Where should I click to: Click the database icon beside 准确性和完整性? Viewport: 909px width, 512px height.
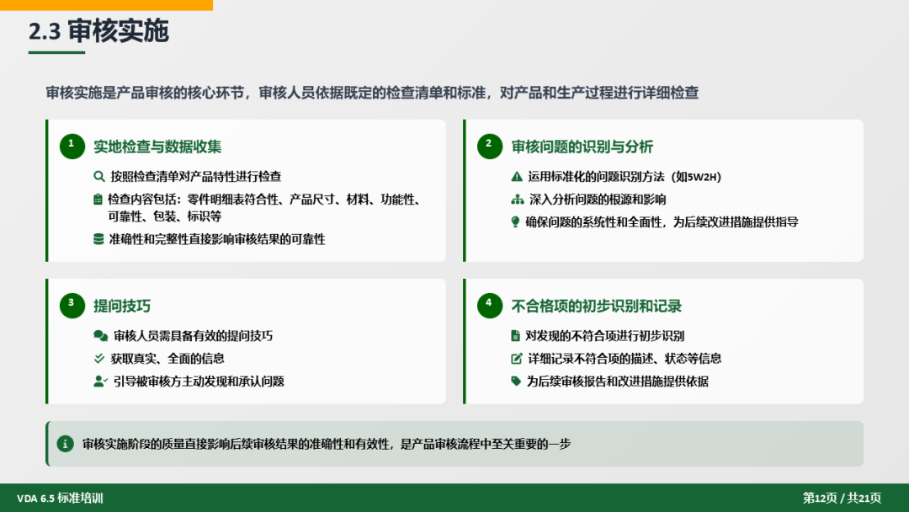pos(99,239)
